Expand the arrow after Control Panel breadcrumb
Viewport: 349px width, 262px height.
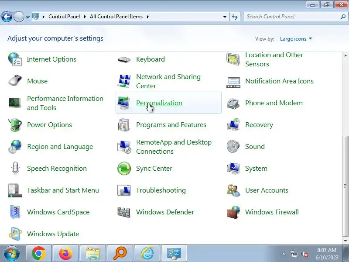(85, 17)
